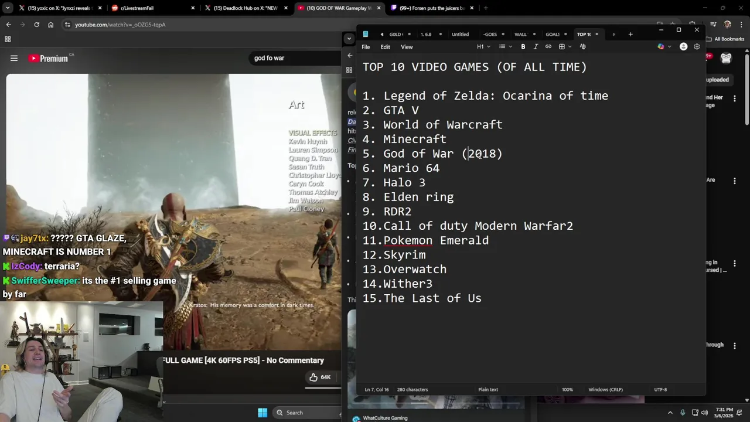The height and width of the screenshot is (422, 750).
Task: Show hidden system tray icons chevron
Action: click(670, 413)
